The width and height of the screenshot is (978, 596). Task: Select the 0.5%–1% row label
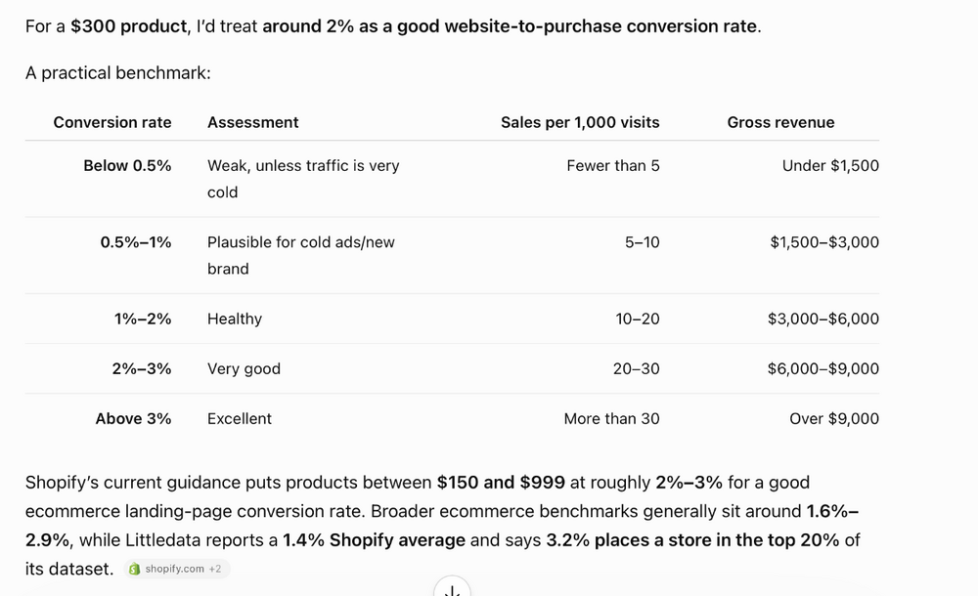point(136,242)
